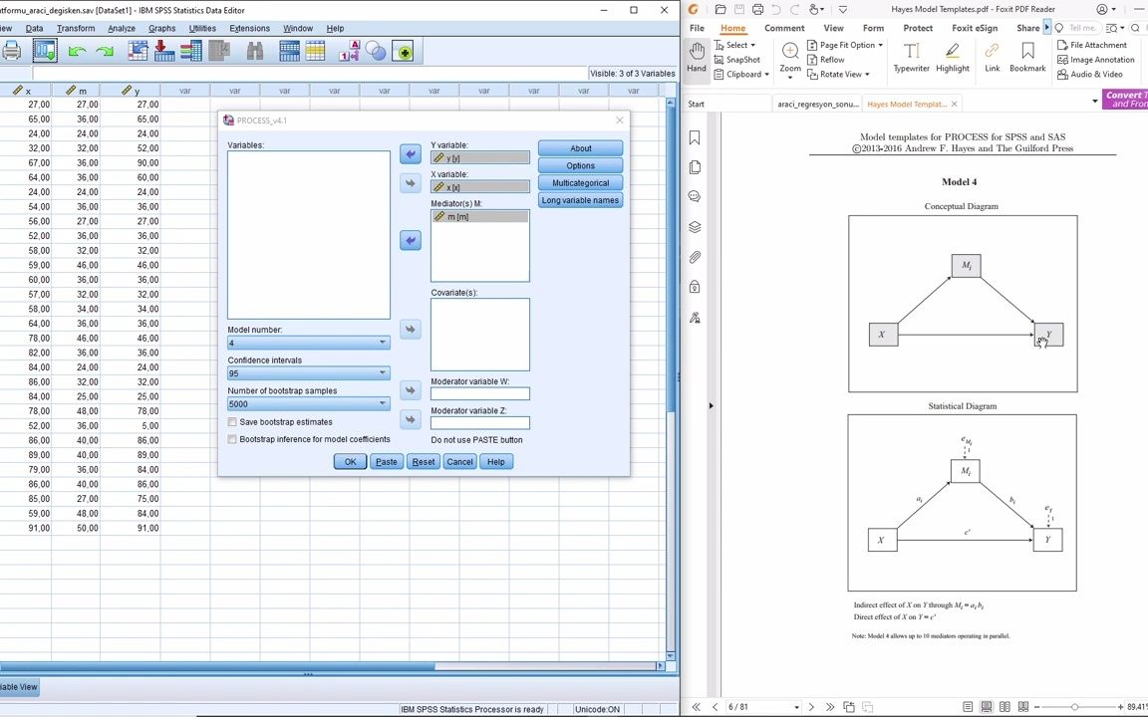
Task: Change Confidence intervals using its dropdown
Action: click(x=382, y=372)
